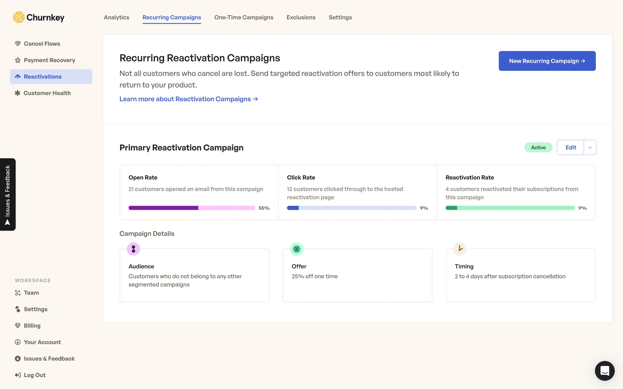Click the Cancel Flows heart icon
Image resolution: width=623 pixels, height=389 pixels.
pos(18,43)
